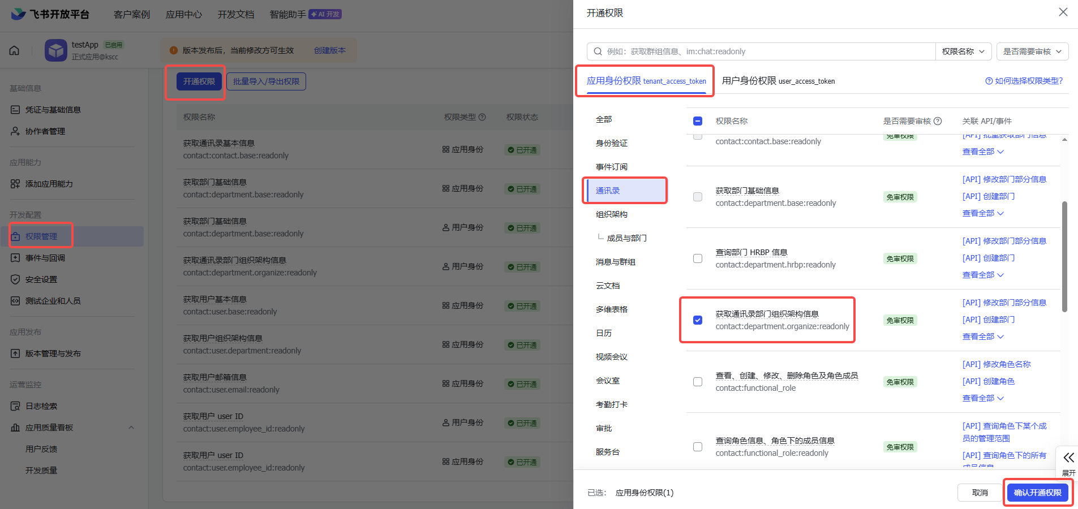
Task: Click the 凭证与基础信息 sidebar icon
Action: point(15,110)
